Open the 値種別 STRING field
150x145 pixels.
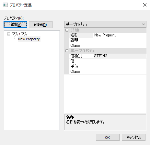120,56
